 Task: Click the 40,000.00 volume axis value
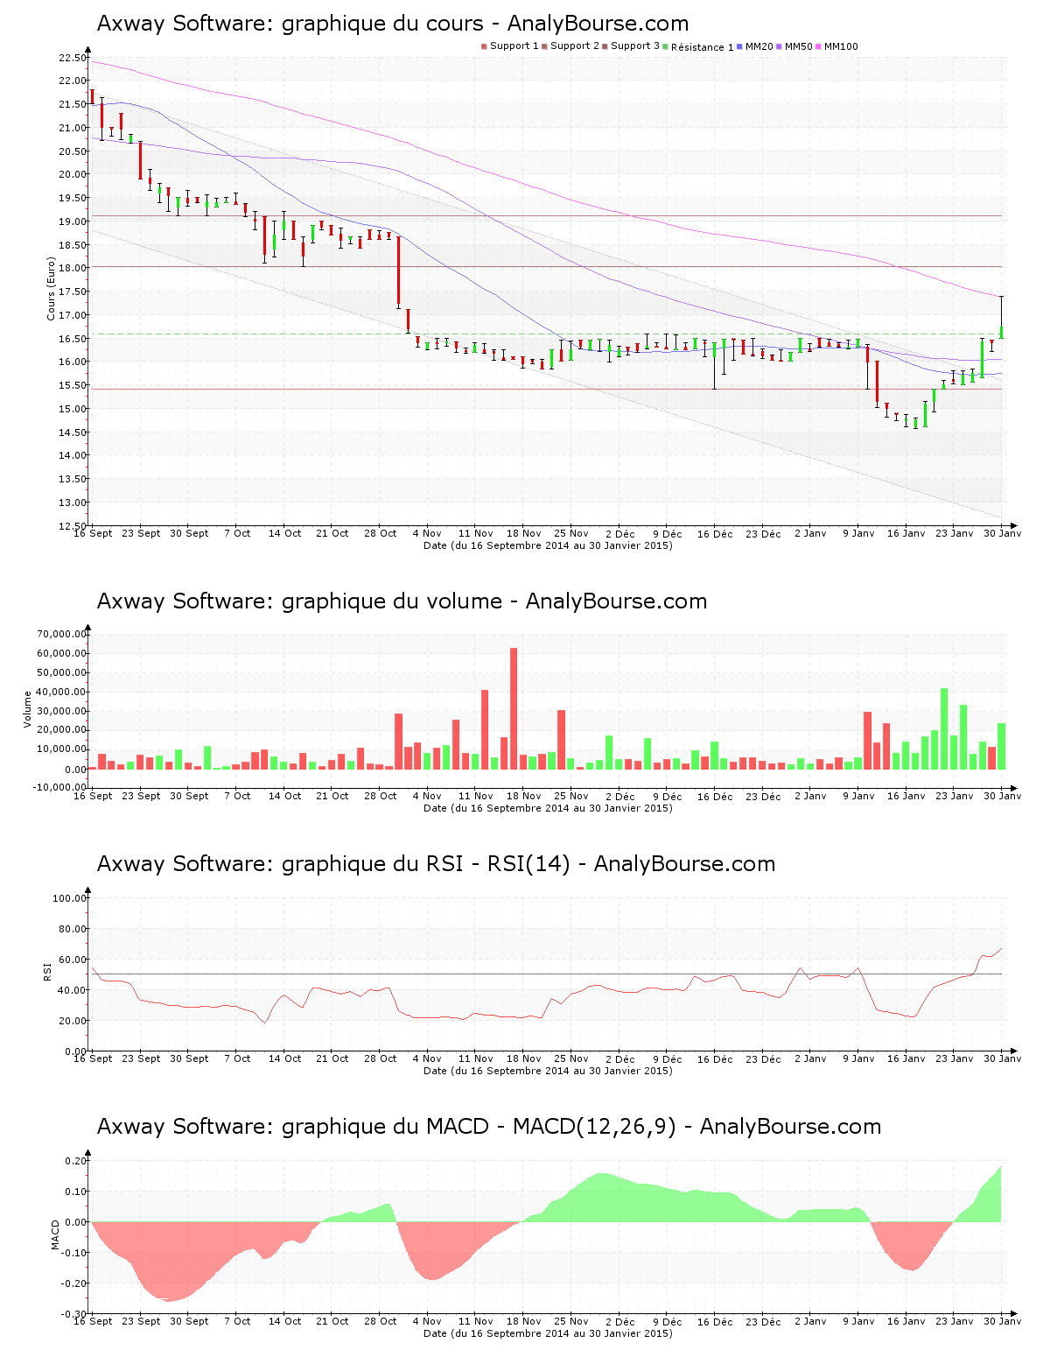click(x=61, y=692)
